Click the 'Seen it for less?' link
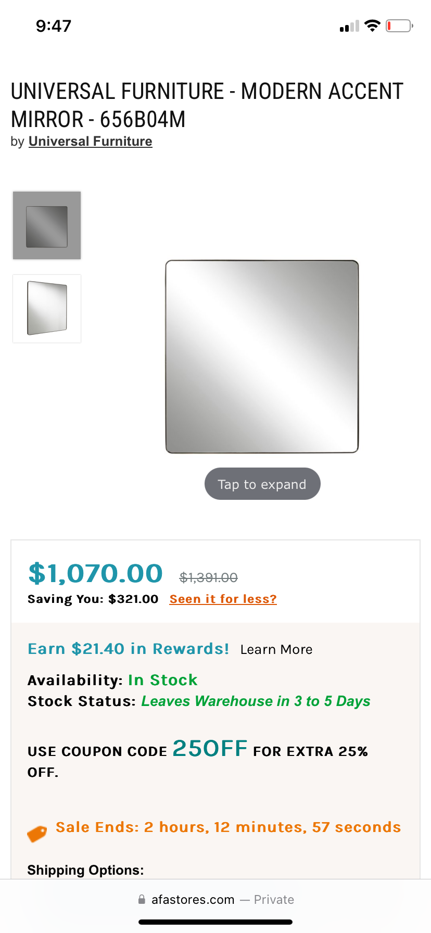Viewport: 431px width, 933px height. pos(223,599)
